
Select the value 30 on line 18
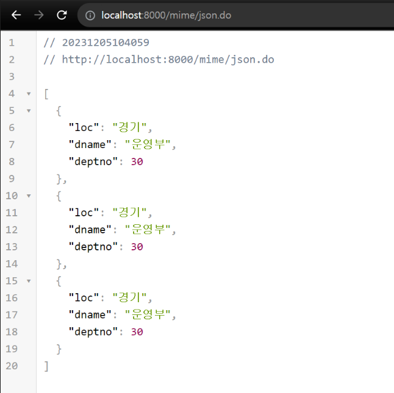[137, 332]
